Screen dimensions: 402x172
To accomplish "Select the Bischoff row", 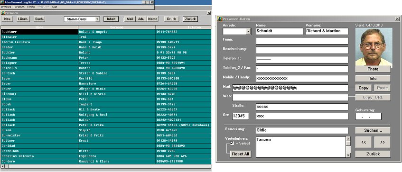I will (x=106, y=94).
